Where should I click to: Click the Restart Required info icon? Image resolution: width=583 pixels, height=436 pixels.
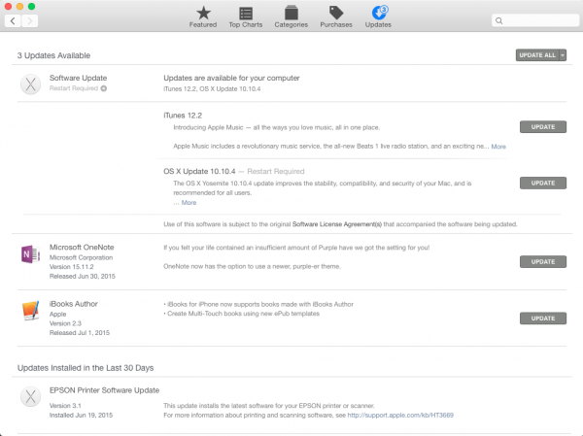pos(104,88)
